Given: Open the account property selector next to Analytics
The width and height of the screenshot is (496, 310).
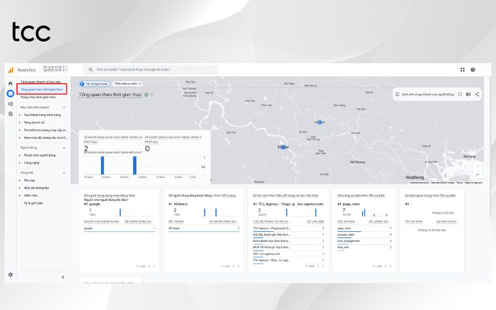Looking at the screenshot, I should (x=55, y=69).
